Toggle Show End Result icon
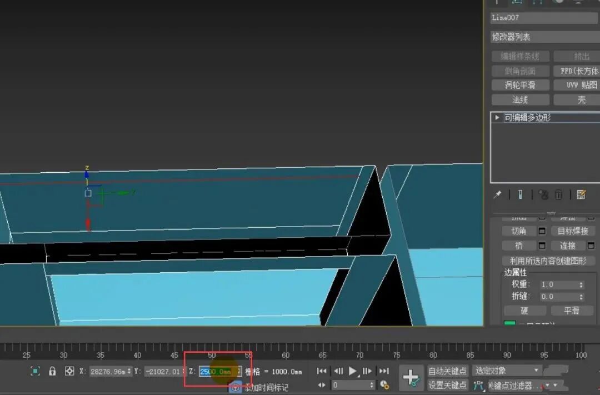Screen dimensions: 600x395 tap(520, 194)
